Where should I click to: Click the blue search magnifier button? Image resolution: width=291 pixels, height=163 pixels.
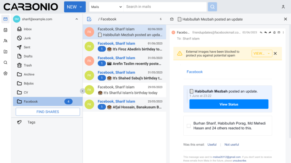212,7
